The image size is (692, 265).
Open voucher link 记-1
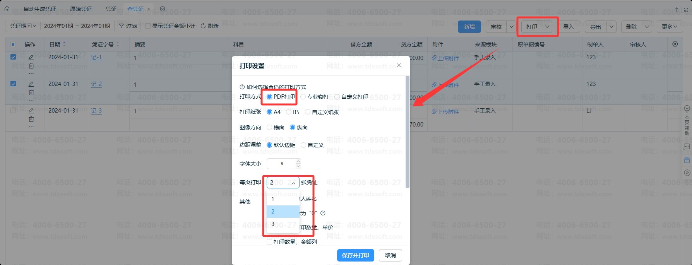click(96, 57)
